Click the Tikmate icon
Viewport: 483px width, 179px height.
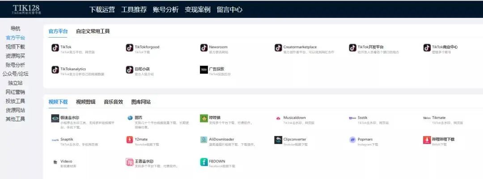point(427,118)
